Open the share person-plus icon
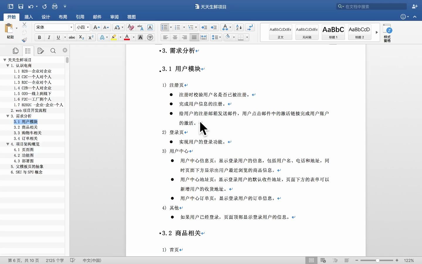 (x=415, y=6)
